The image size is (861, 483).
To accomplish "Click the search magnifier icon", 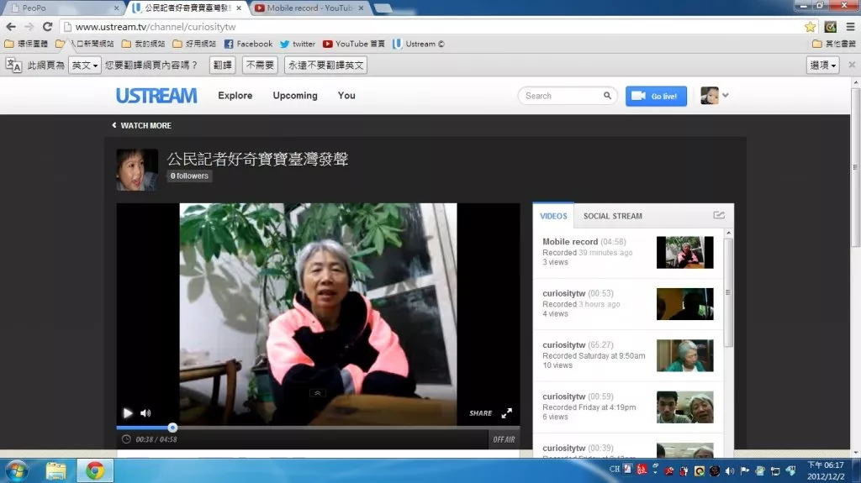I will pos(607,96).
